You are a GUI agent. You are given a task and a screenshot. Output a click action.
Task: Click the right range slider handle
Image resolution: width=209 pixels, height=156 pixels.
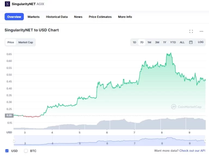point(205,140)
